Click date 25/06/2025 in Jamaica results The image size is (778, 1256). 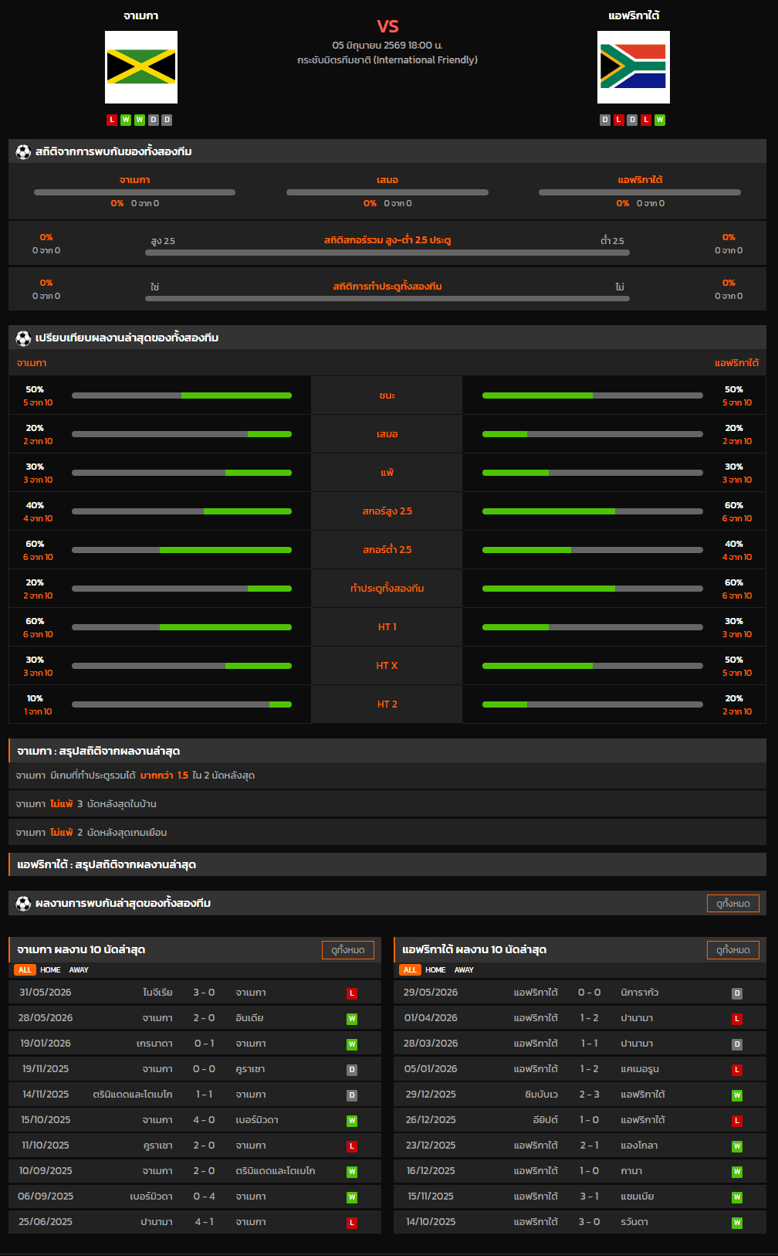(x=46, y=1222)
